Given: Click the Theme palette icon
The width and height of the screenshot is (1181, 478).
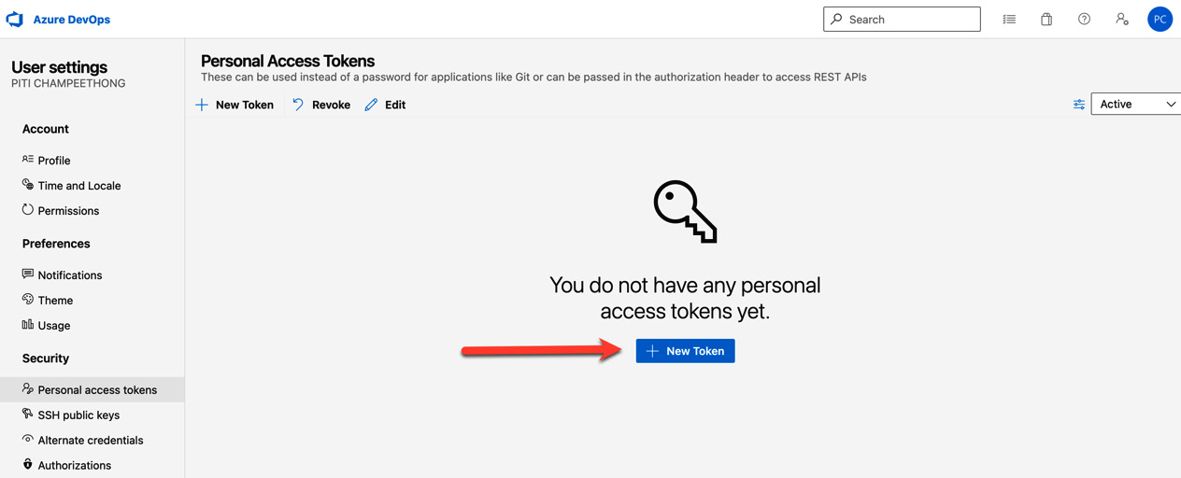Looking at the screenshot, I should tap(28, 300).
